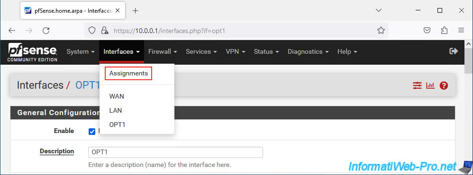This screenshot has height=175, width=473.
Task: Open browser extensions puzzle icon
Action: tap(444, 30)
